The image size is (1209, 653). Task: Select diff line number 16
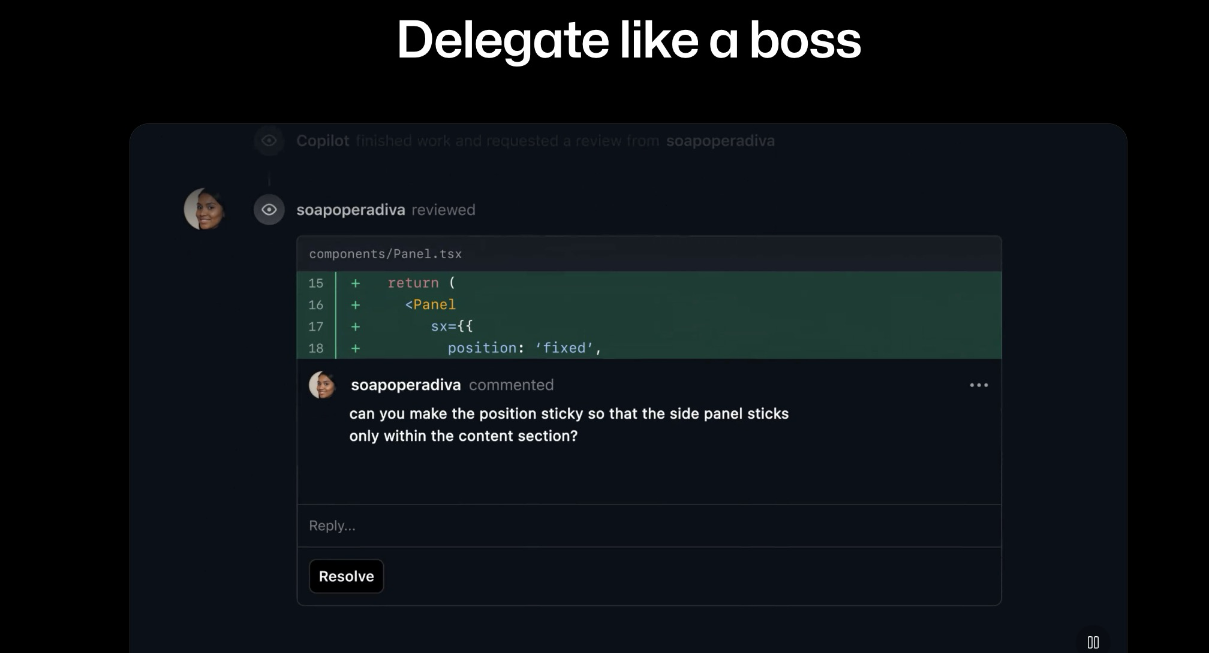(316, 305)
